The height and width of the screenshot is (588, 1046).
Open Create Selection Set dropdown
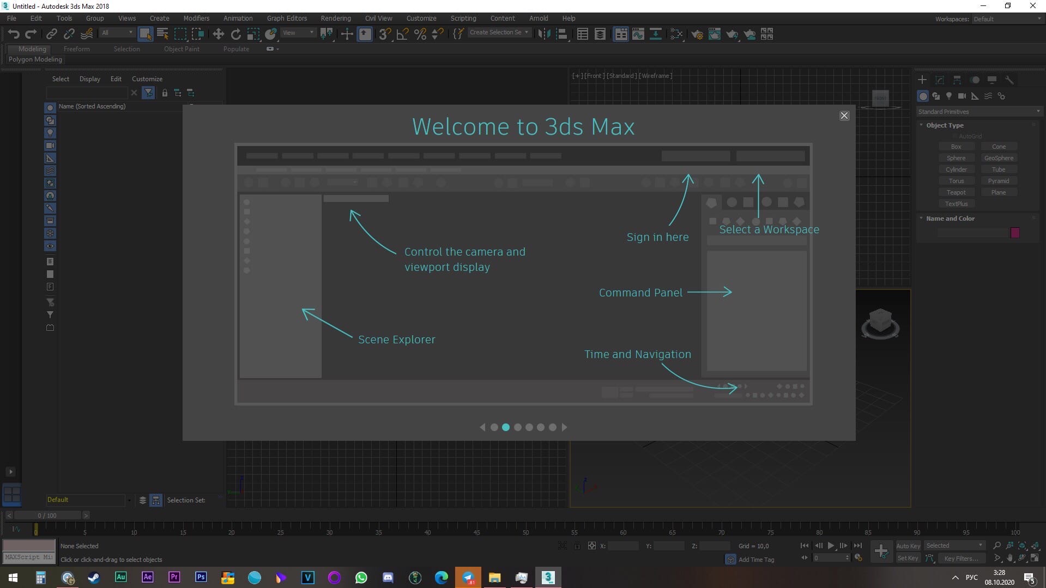click(x=499, y=33)
